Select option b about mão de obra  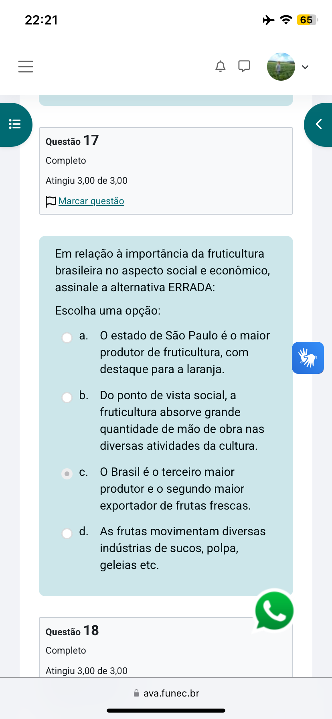(67, 398)
